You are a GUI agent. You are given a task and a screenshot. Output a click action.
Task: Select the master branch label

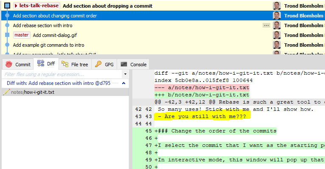point(22,35)
